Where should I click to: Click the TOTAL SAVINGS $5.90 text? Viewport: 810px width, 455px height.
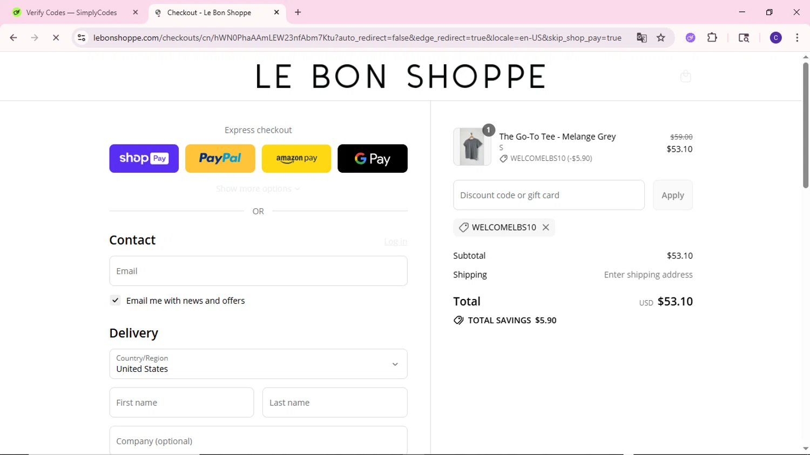click(x=512, y=320)
